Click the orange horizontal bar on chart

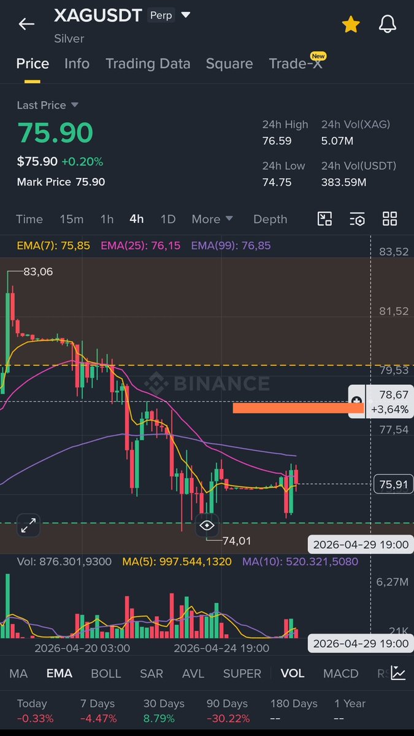pyautogui.click(x=298, y=408)
